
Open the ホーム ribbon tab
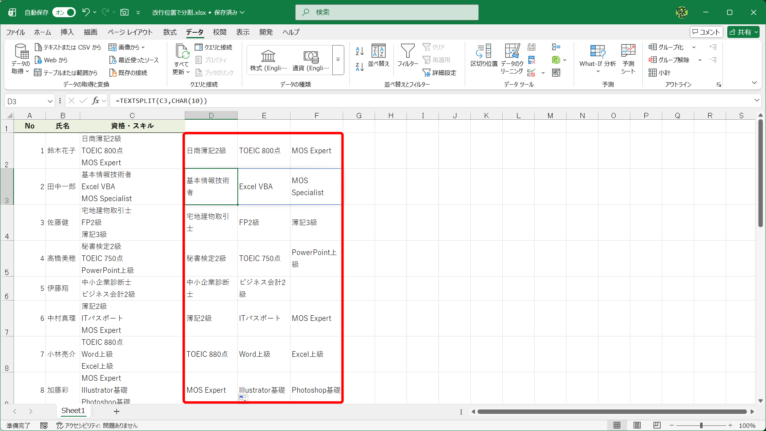coord(42,32)
